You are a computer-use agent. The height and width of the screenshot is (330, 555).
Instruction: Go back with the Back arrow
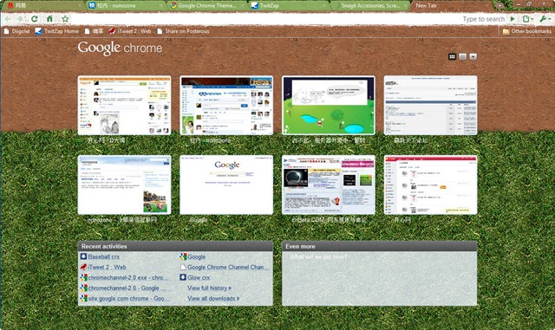[x=8, y=19]
